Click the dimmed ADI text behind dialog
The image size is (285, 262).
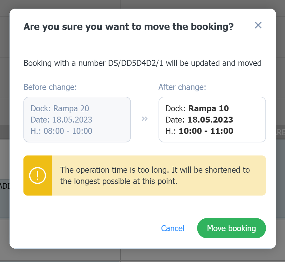pos(5,186)
